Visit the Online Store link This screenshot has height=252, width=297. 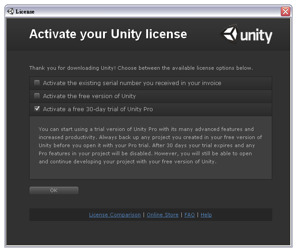162,215
